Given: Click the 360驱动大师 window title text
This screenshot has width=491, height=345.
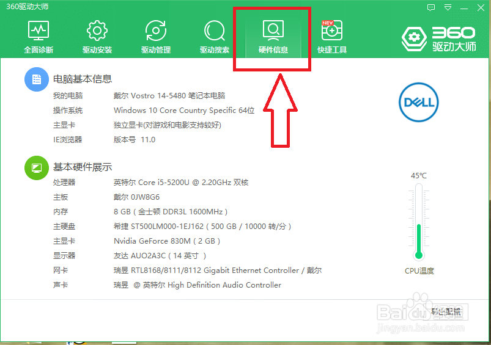Looking at the screenshot, I should coord(28,7).
